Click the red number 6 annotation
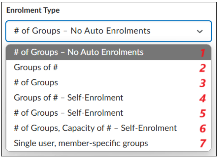 pos(203,128)
